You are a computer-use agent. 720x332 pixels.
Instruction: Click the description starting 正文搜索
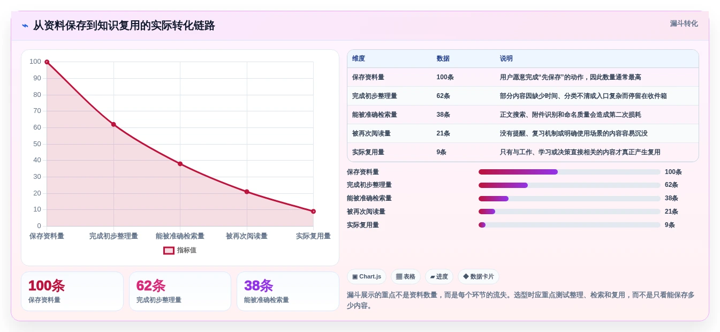571,115
